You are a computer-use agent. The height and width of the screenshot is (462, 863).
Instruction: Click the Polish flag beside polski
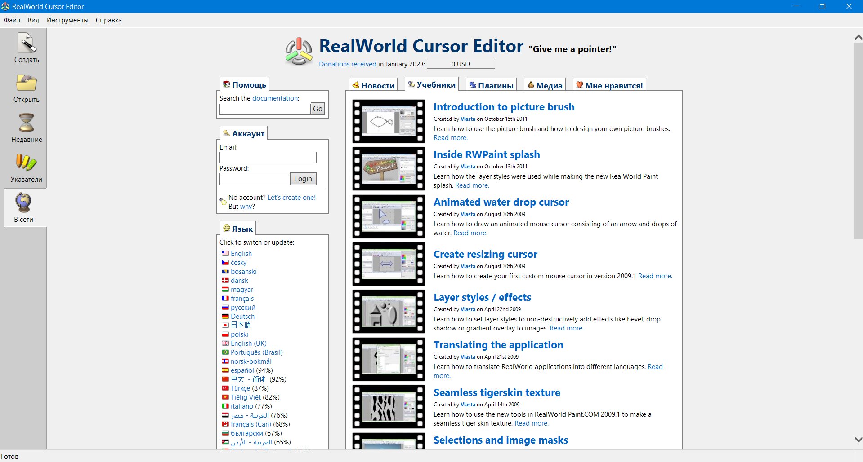(225, 334)
